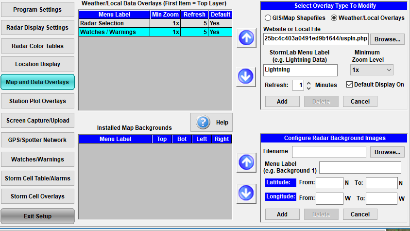The width and height of the screenshot is (410, 231).
Task: Click background Menu Label input field
Action: 360,168
